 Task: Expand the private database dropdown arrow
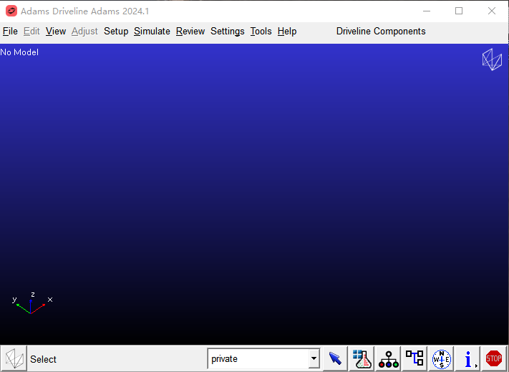click(314, 358)
